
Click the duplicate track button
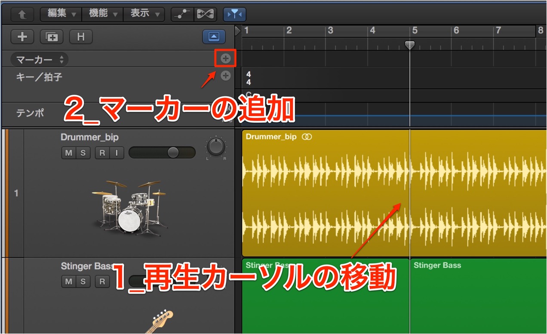point(52,37)
